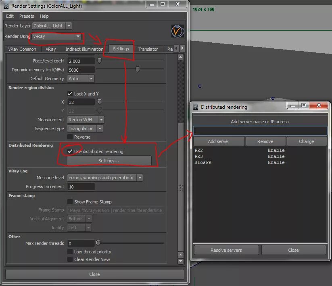Click the Render Settings window title icon
332x286 pixels.
pos(6,6)
